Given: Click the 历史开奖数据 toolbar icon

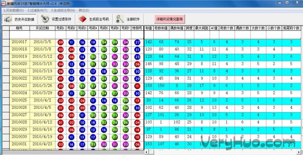Looking at the screenshot, I should [x=8, y=19].
